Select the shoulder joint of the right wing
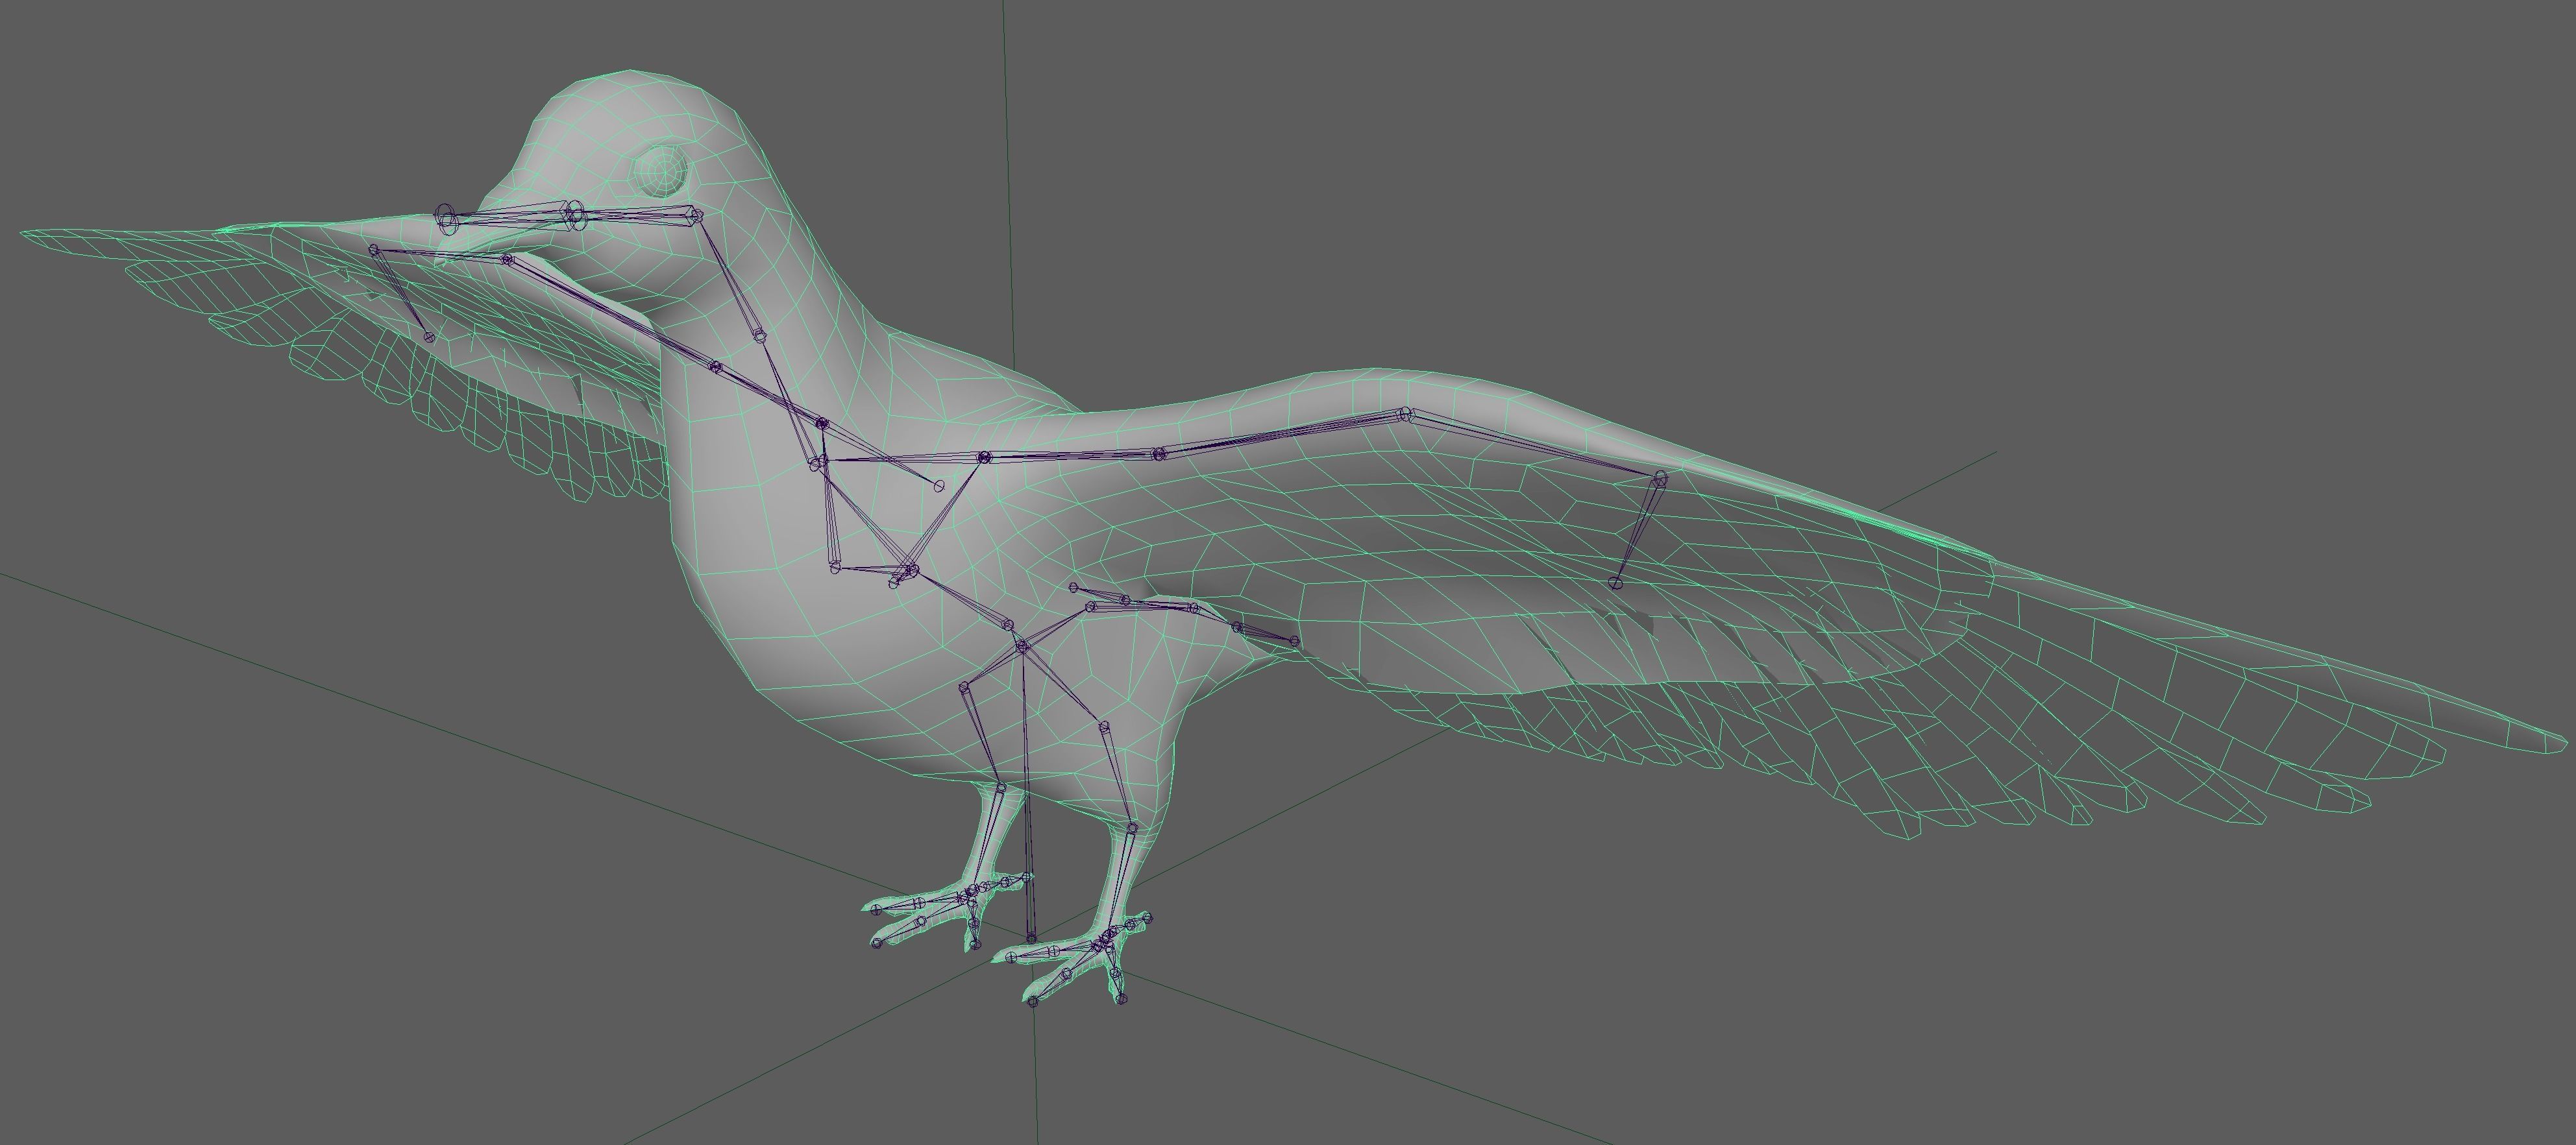Image resolution: width=2576 pixels, height=1145 pixels. point(984,457)
